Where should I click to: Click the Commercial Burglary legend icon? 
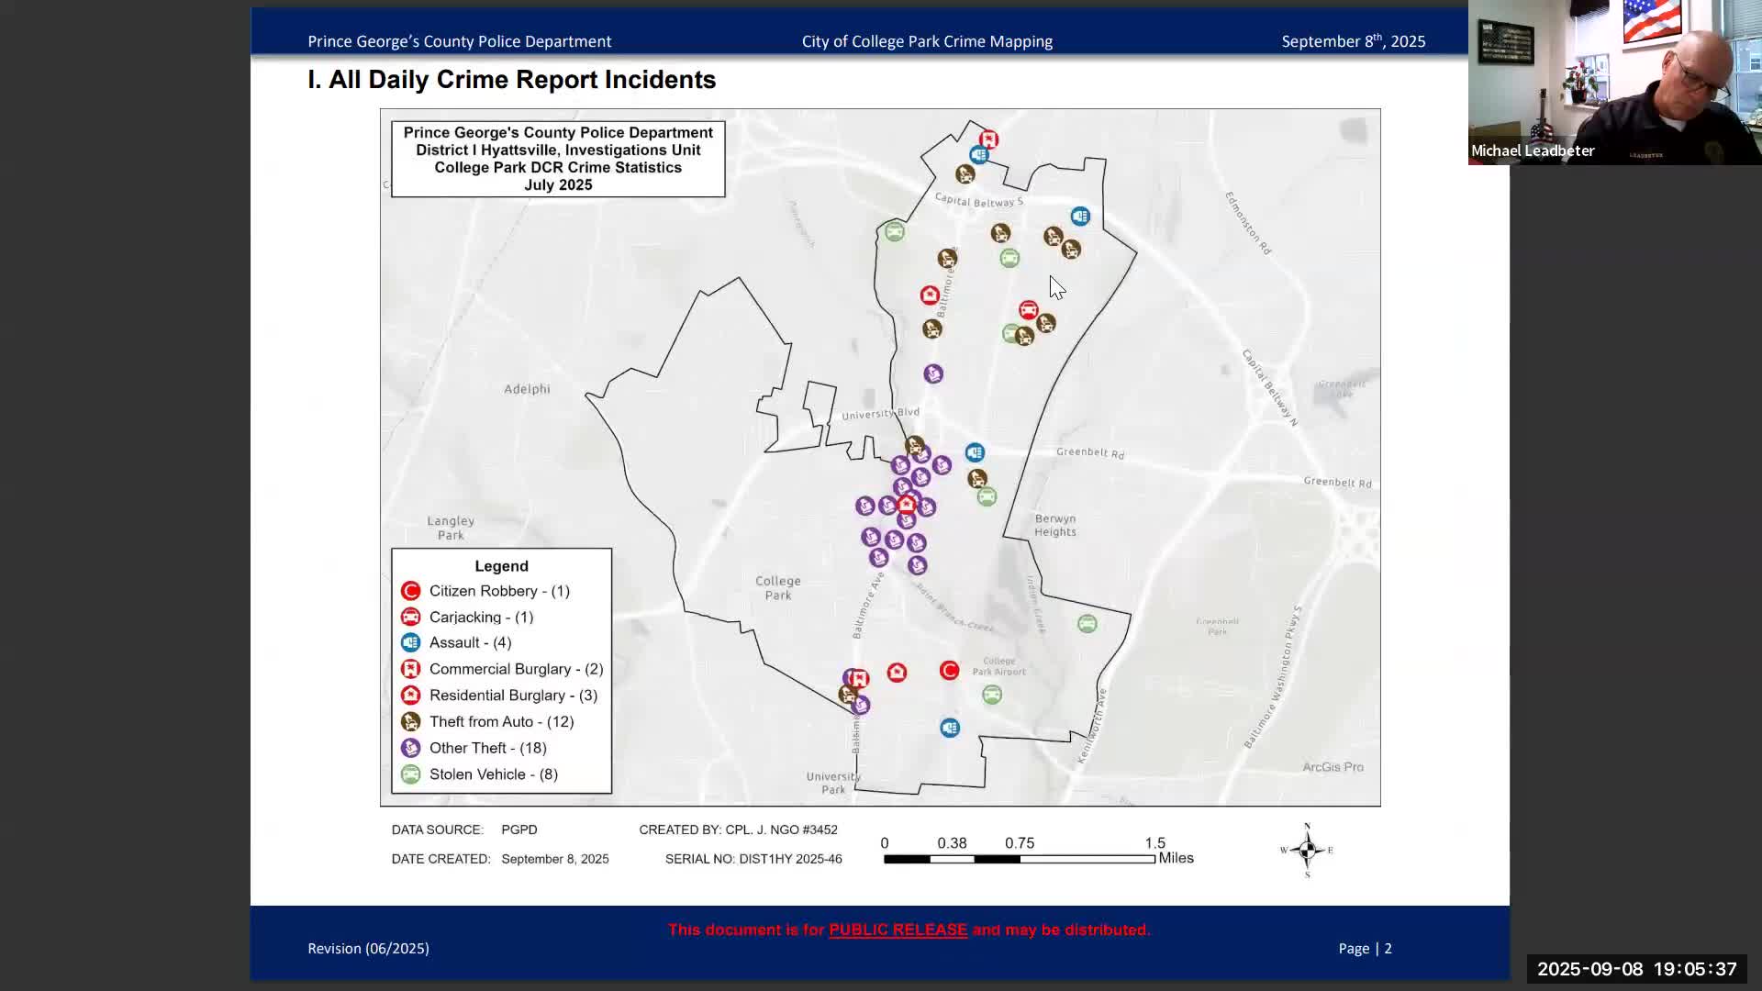click(x=410, y=669)
